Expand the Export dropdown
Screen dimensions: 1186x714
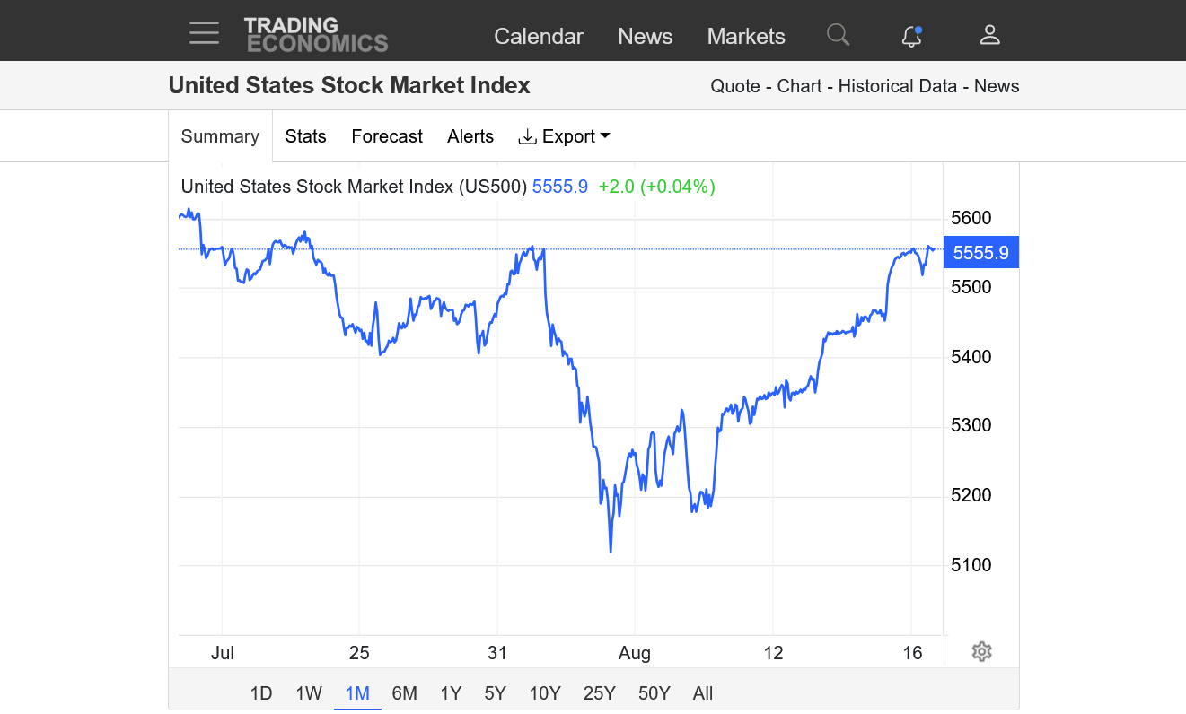(x=565, y=136)
